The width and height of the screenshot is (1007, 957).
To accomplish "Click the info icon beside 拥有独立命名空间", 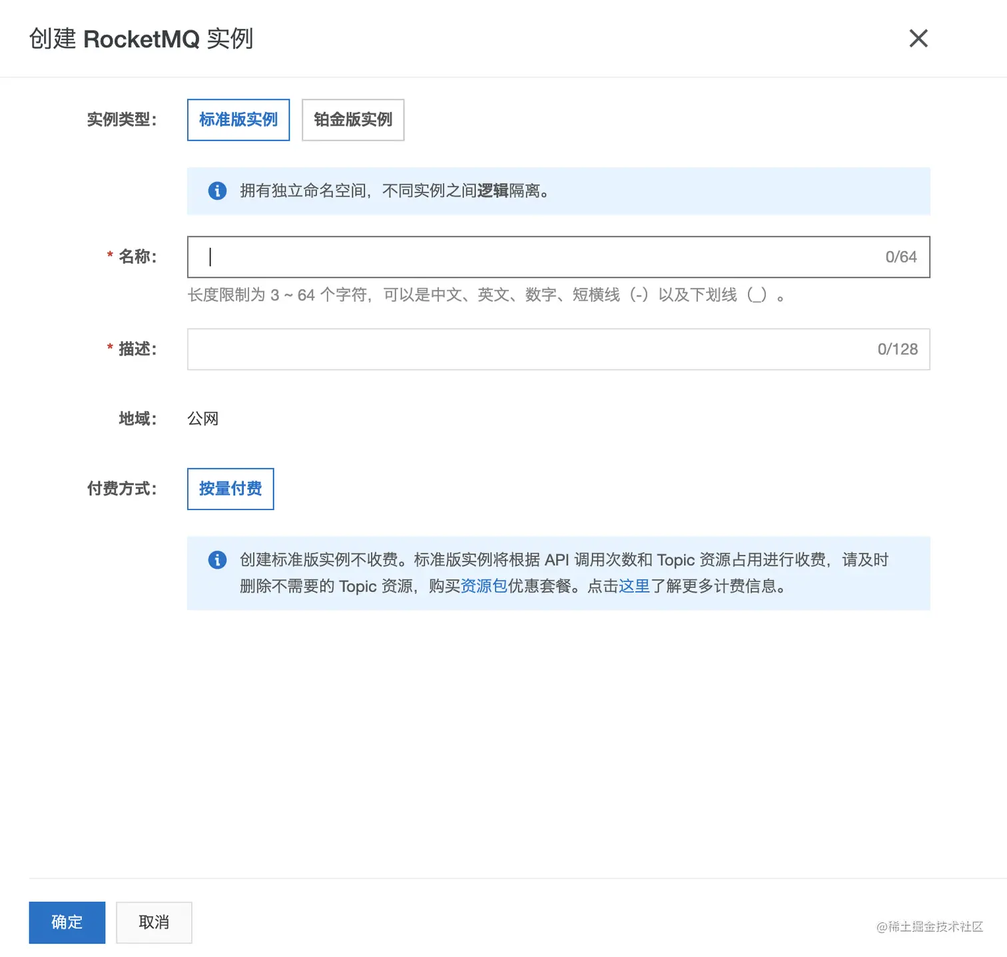I will coord(217,190).
